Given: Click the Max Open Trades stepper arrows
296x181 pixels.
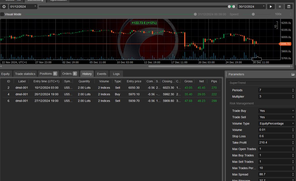Looking at the screenshot, I should point(293,149).
